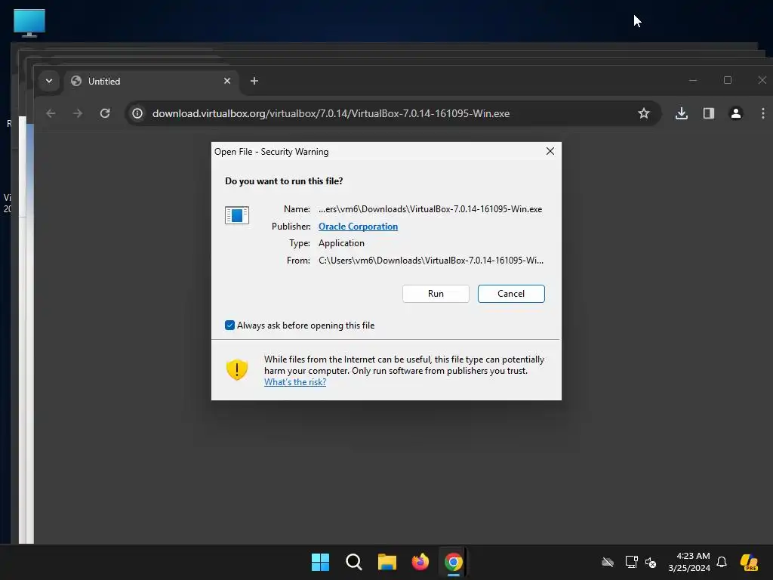Toggle Chrome side panel
This screenshot has width=773, height=580.
[708, 113]
